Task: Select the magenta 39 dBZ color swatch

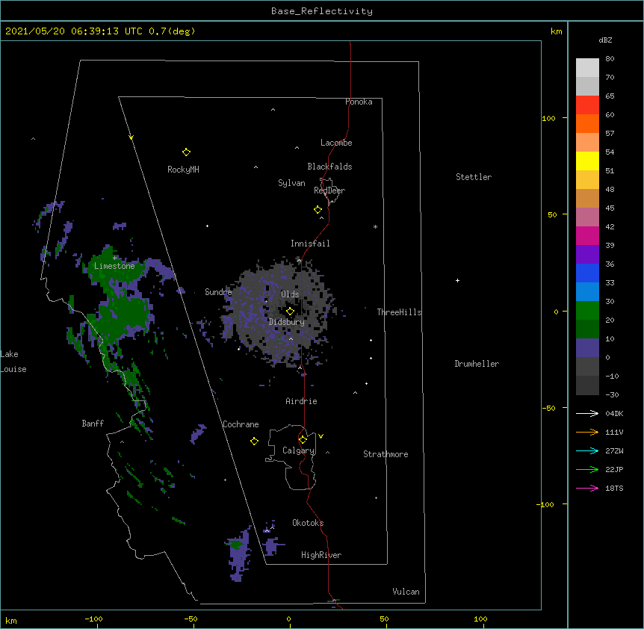Action: point(587,235)
